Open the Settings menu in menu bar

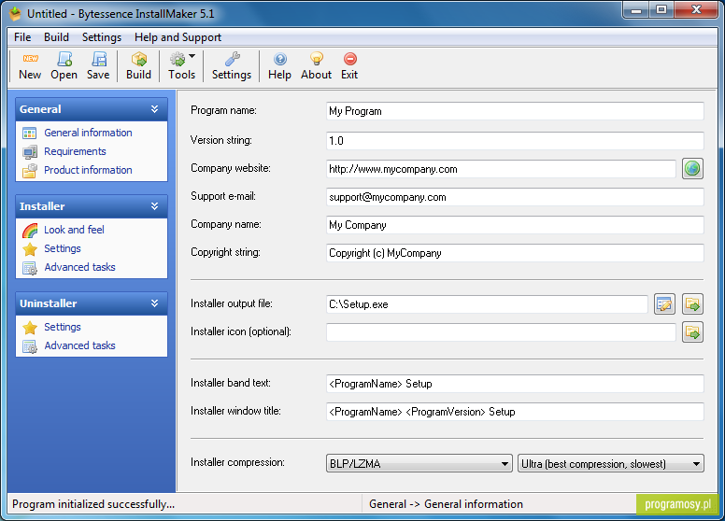[x=102, y=37]
